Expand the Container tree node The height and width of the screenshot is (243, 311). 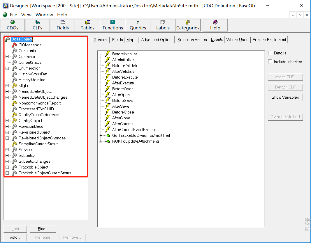click(7, 56)
